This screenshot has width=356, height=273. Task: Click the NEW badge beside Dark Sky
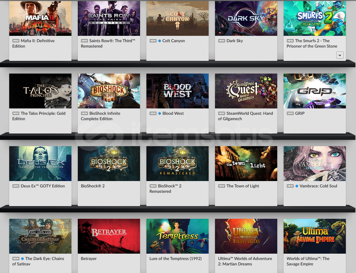point(222,41)
